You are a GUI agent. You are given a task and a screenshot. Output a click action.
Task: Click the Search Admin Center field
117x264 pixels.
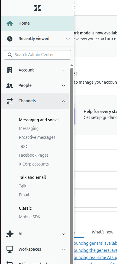(x=38, y=55)
